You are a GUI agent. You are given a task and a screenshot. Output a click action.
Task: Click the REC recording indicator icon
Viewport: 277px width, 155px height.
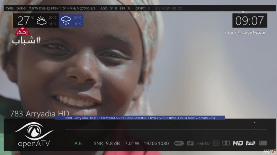(179, 143)
